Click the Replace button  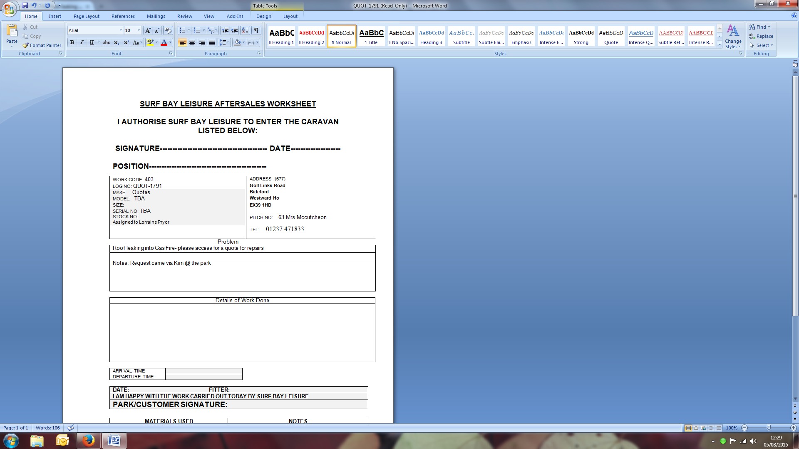point(761,36)
